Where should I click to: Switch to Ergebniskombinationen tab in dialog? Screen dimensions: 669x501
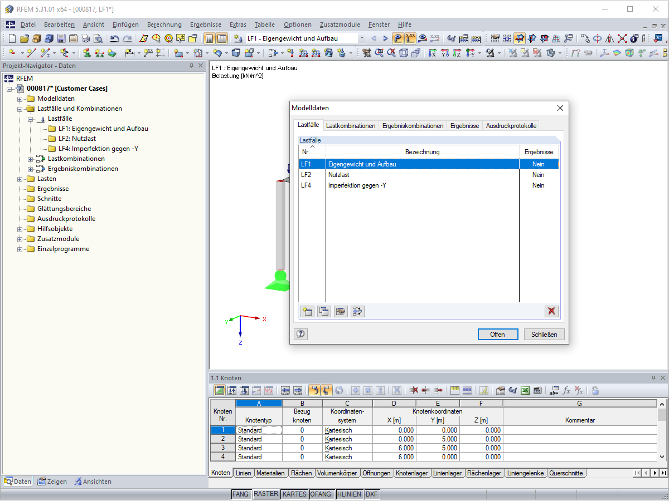point(413,126)
